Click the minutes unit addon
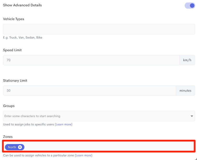197x160 pixels. tap(185, 91)
